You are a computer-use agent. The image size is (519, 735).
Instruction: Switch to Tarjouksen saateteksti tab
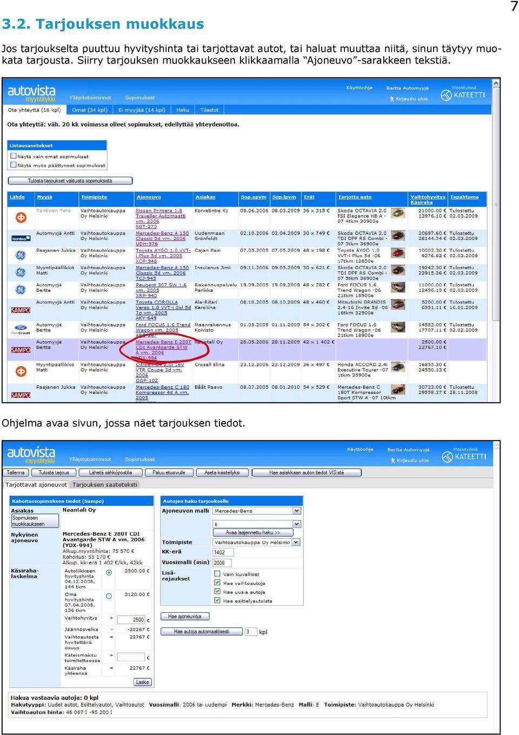tap(105, 485)
